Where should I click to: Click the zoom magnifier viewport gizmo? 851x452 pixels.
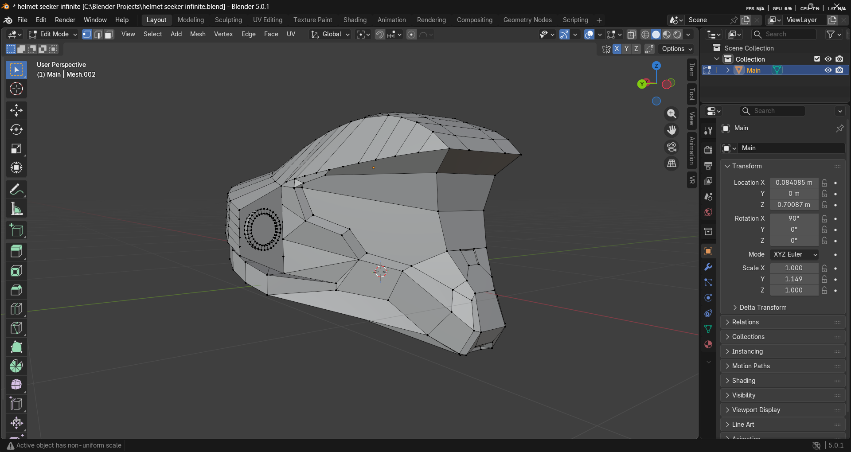(671, 114)
